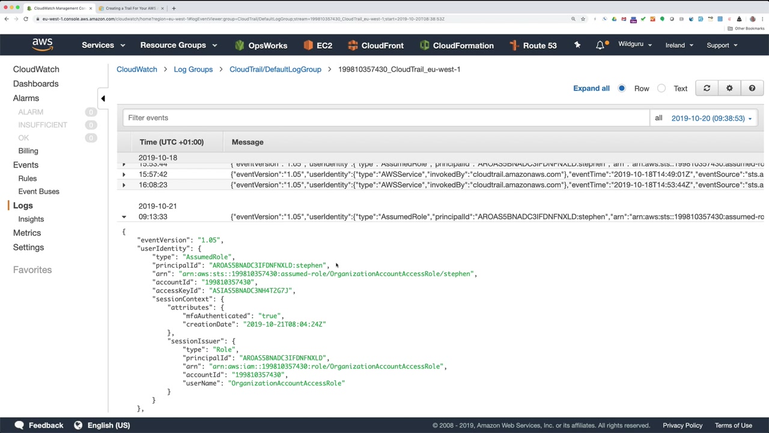
Task: Open the help question mark icon
Action: tap(752, 88)
